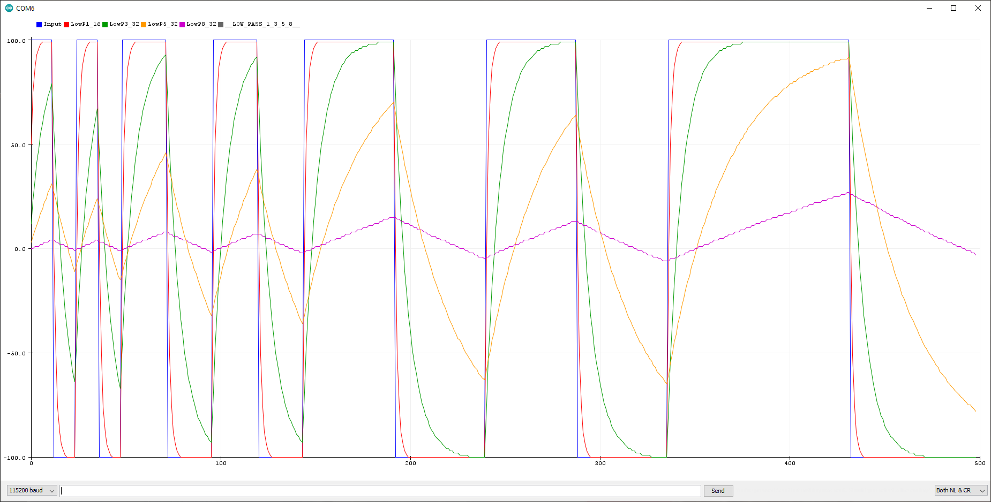Click the 100 X-axis tick label

click(x=221, y=463)
